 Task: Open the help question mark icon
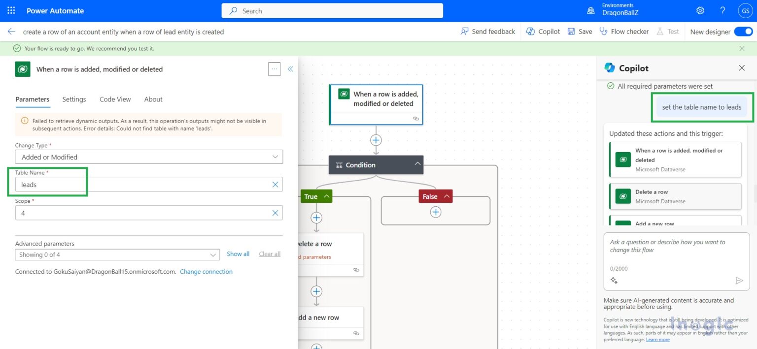[x=723, y=10]
